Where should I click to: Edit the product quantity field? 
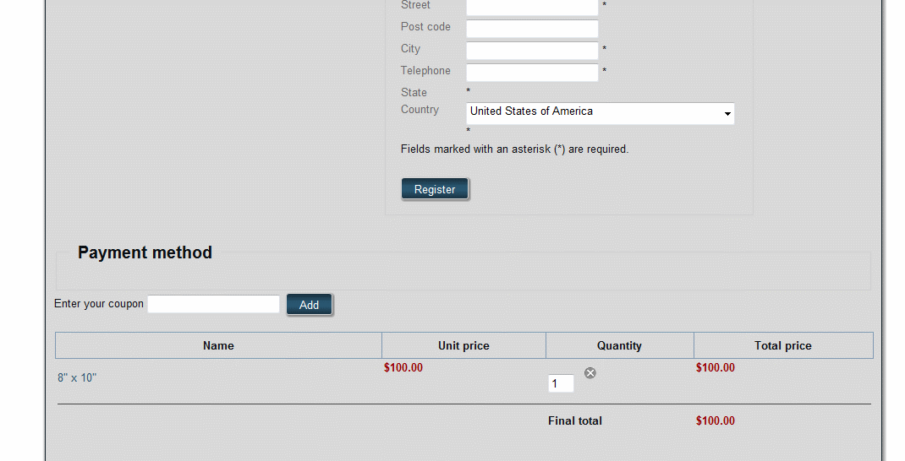coord(561,384)
